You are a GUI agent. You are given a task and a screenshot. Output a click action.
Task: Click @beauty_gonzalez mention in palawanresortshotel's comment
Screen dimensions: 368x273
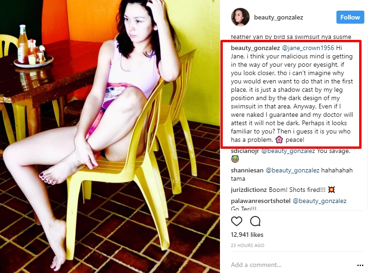tap(320, 201)
